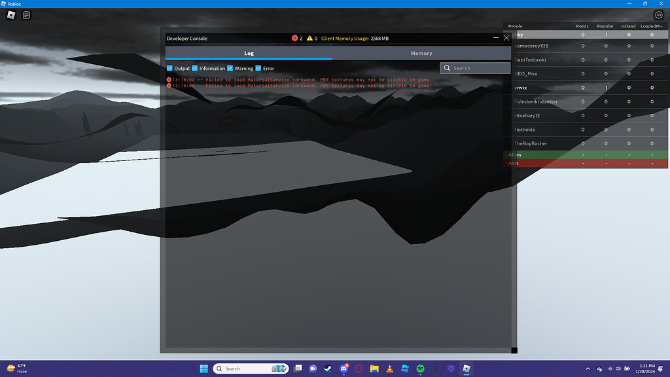Select the Log tab
670x377 pixels.
coord(248,53)
